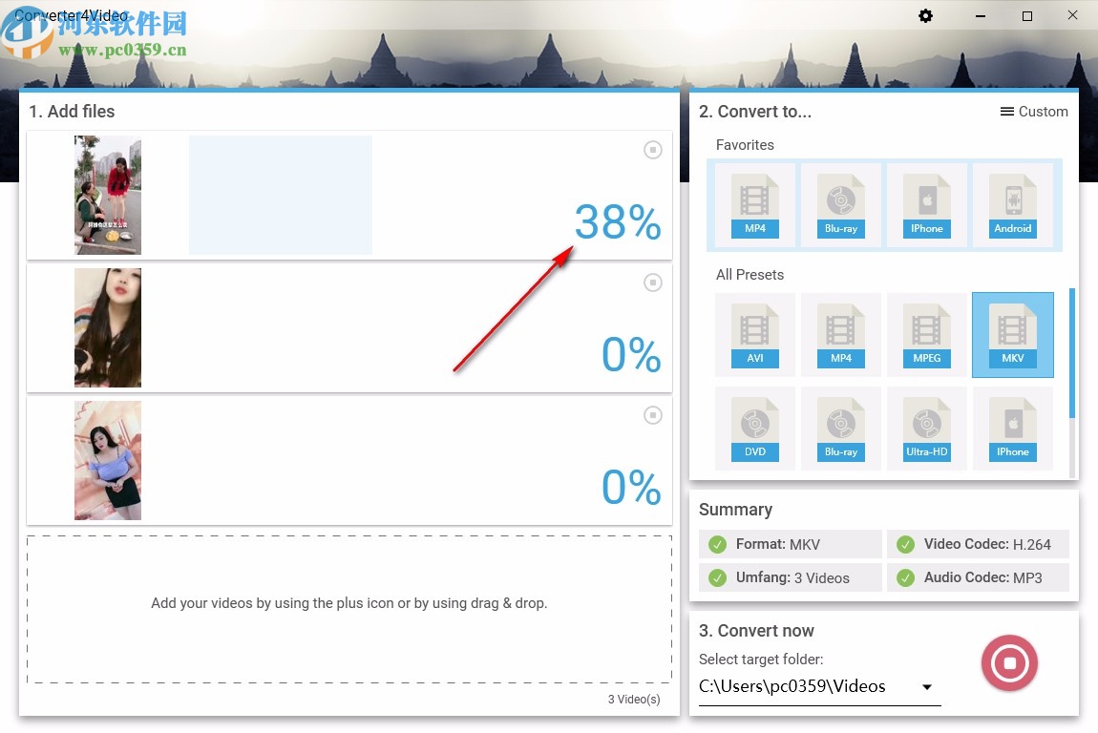Select the Blu-ray favorite preset
This screenshot has width=1098, height=733.
click(x=840, y=203)
